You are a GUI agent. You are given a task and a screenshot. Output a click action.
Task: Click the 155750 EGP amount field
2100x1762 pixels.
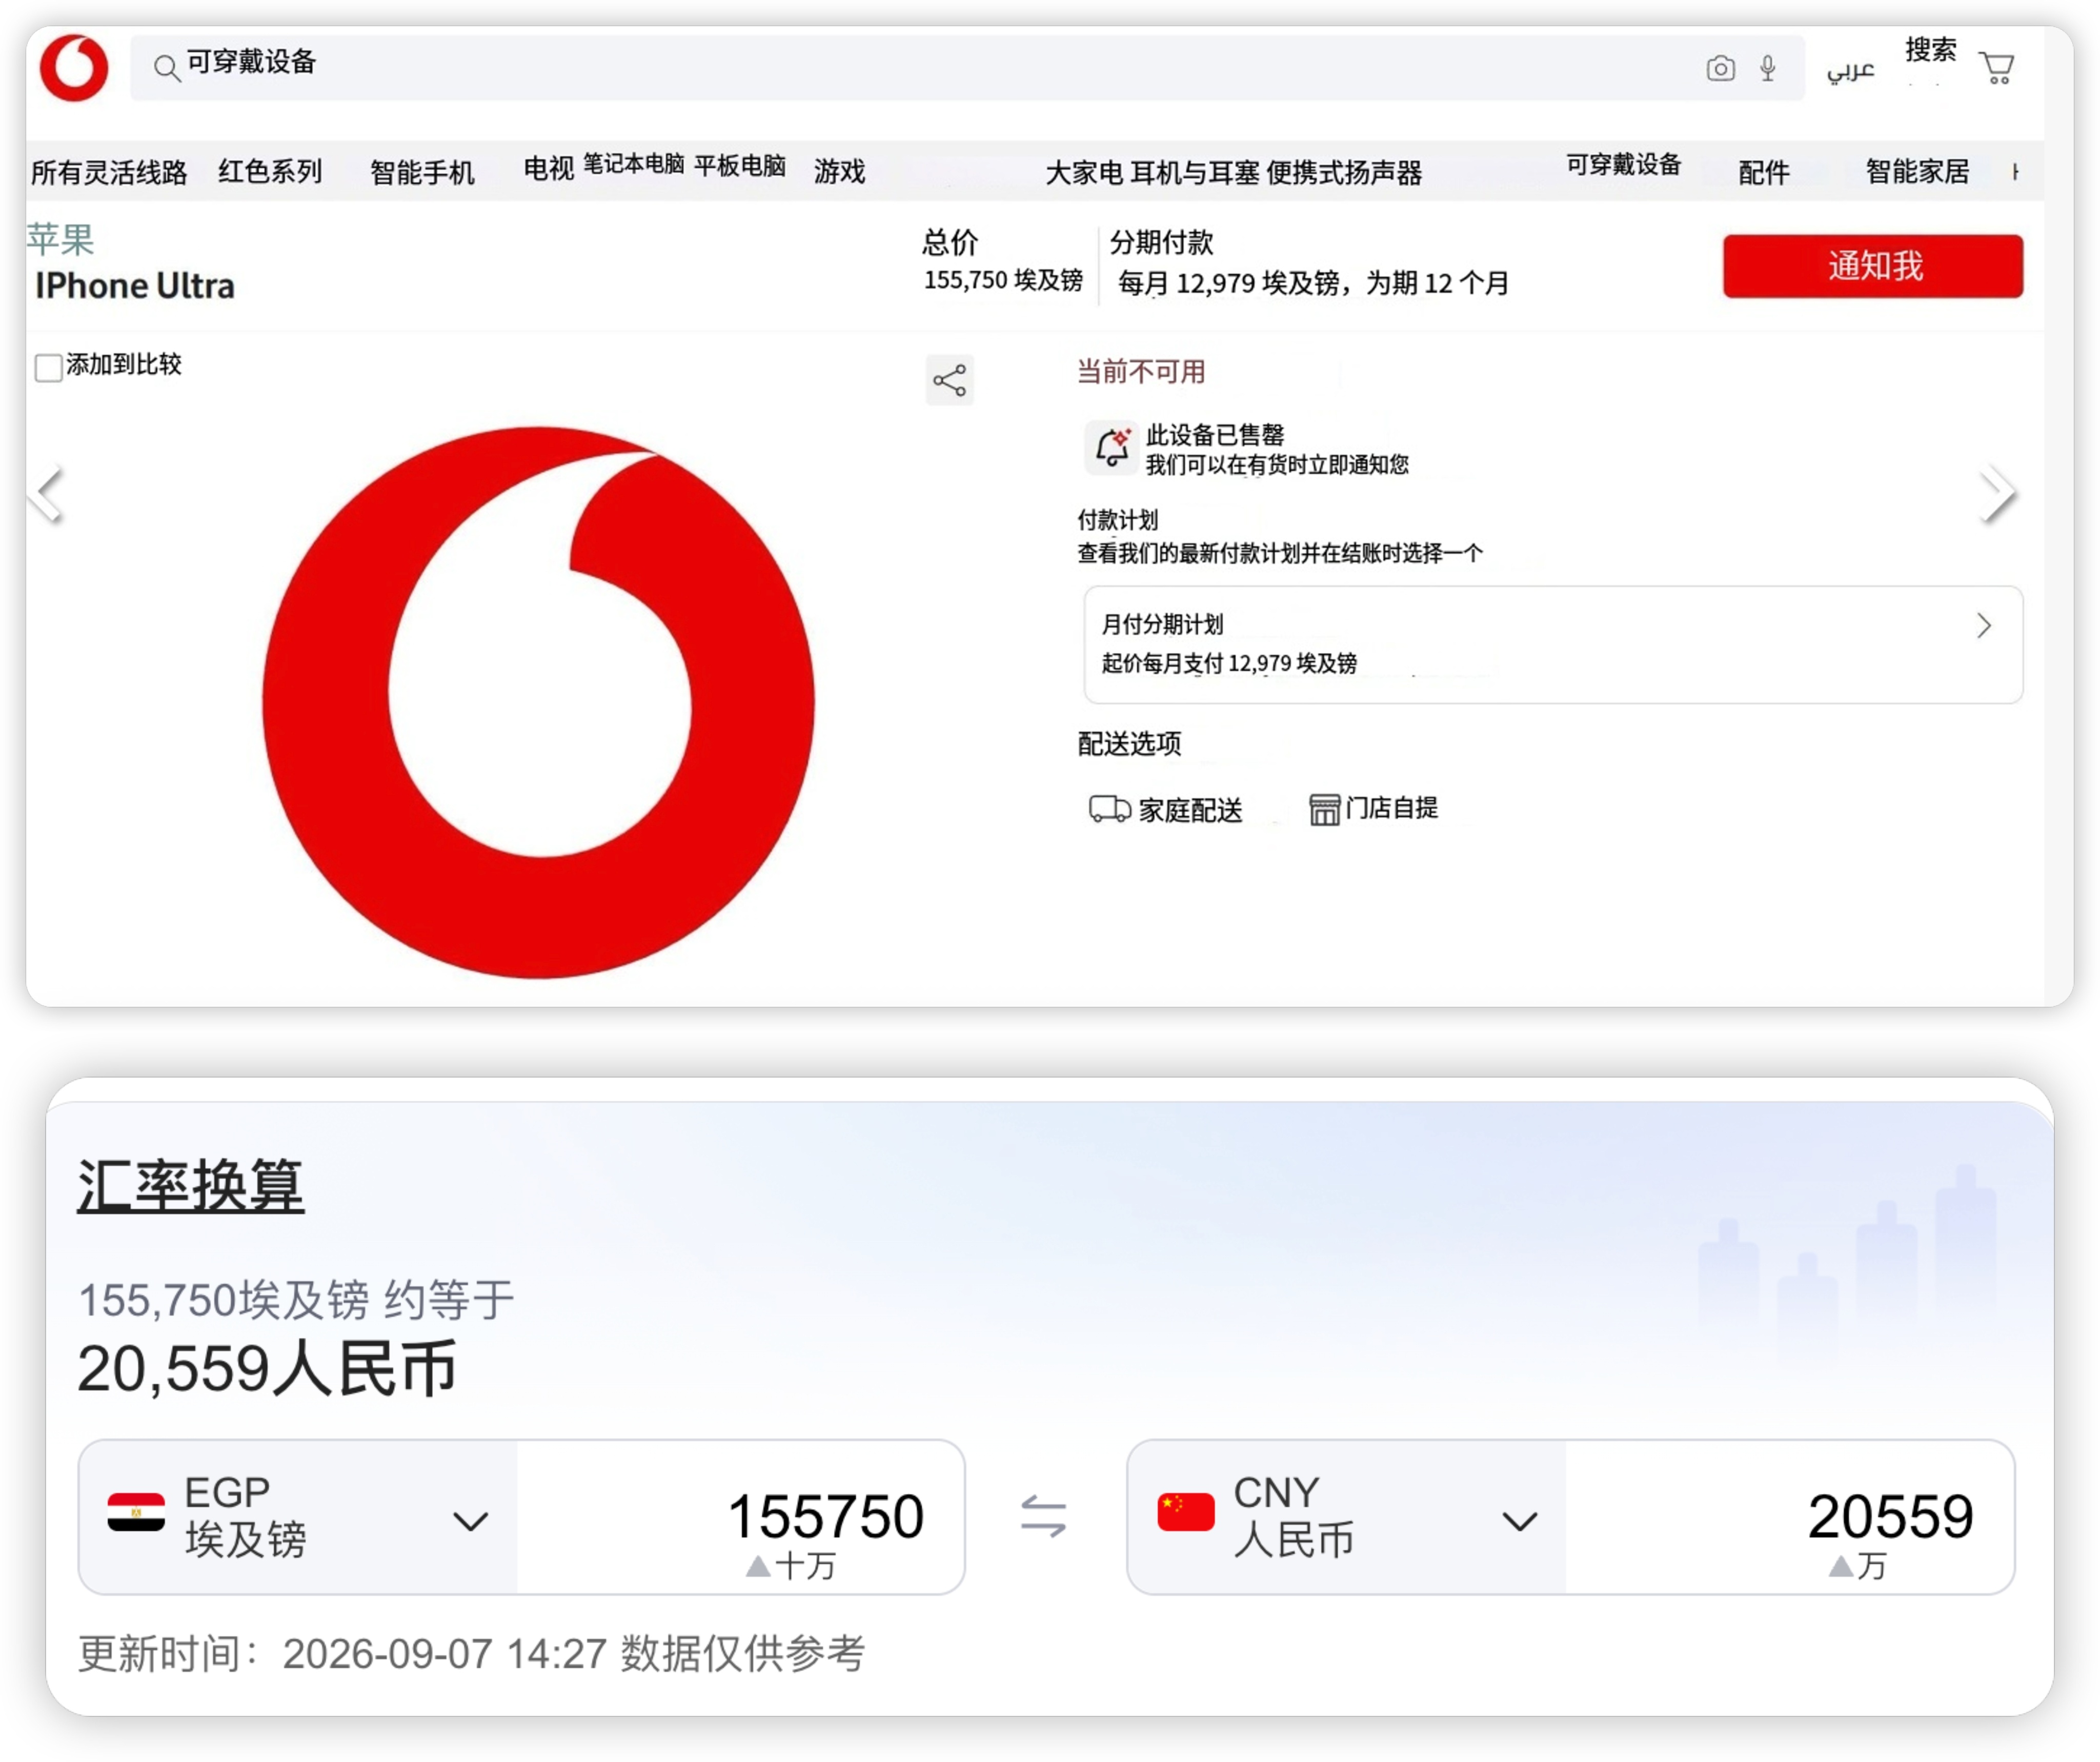[x=741, y=1516]
